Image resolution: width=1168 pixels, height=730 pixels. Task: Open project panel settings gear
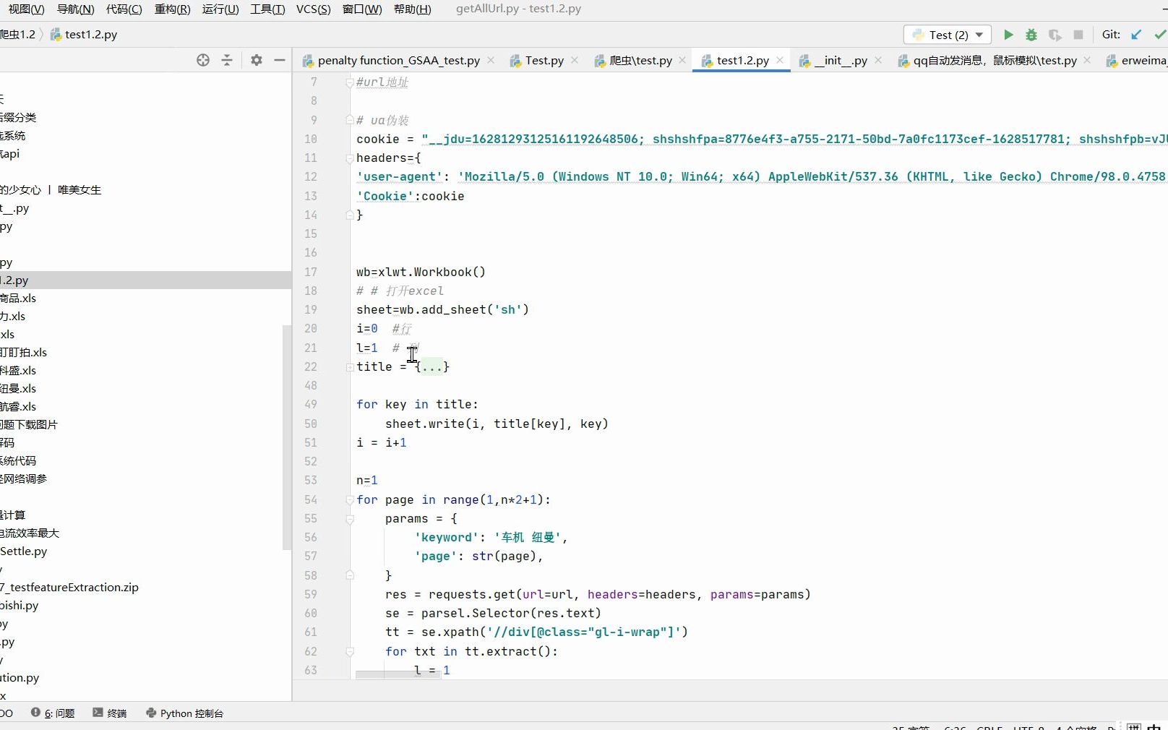257,60
